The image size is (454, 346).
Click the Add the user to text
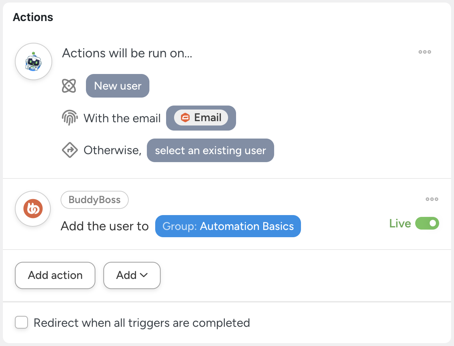[x=105, y=226]
